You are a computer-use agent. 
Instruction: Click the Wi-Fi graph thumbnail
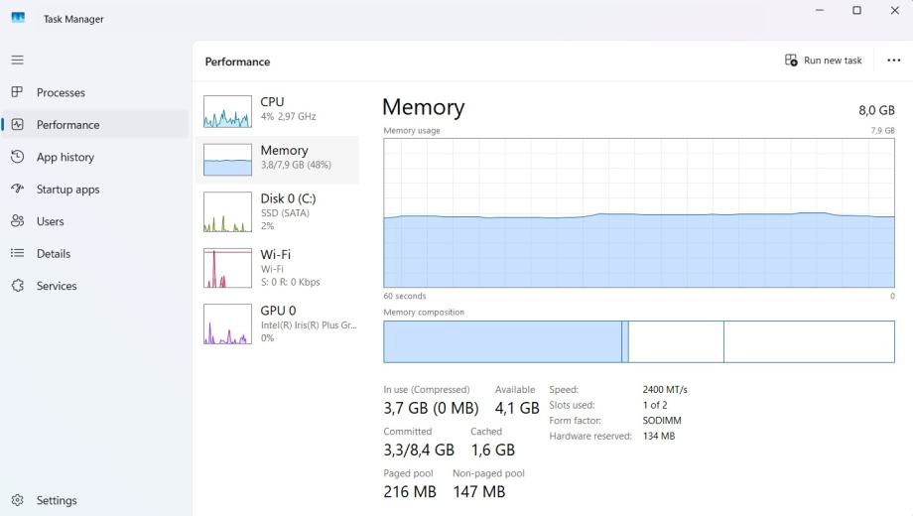[x=227, y=268]
